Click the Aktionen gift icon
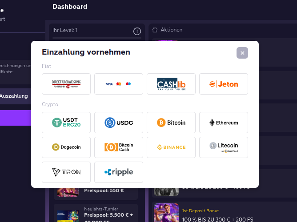Viewport: 297px width, 222px height. (155, 30)
